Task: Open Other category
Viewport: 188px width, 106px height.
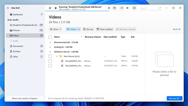Action: (x=25, y=57)
